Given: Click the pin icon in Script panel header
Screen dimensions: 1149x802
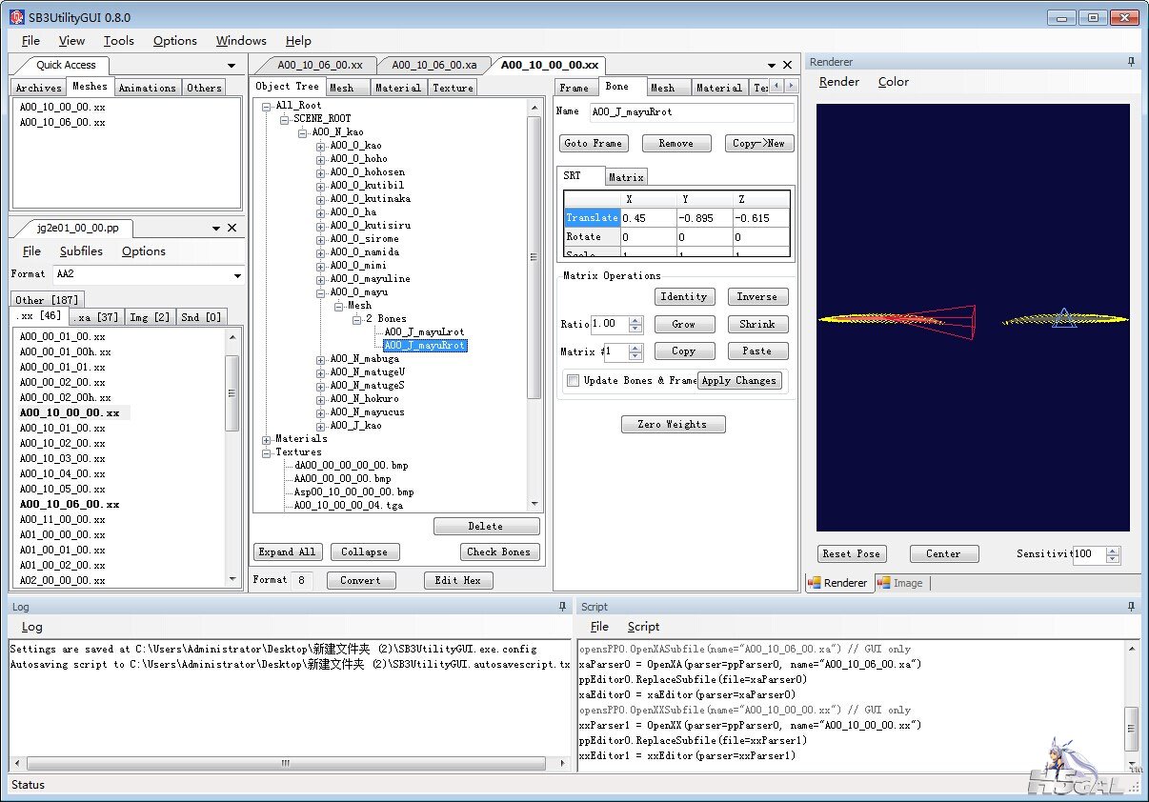Looking at the screenshot, I should [x=1131, y=606].
